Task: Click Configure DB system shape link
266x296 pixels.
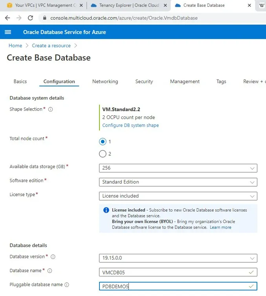Action: tap(130, 125)
